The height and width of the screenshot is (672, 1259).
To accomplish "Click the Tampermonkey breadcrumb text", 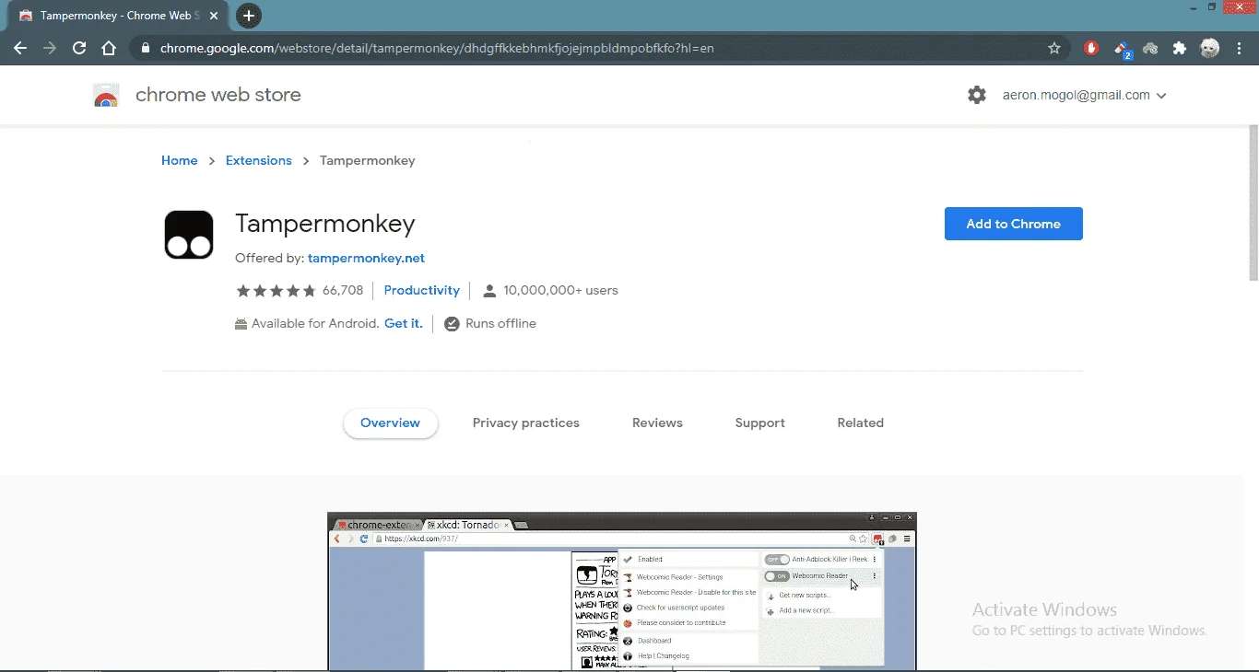I will pyautogui.click(x=368, y=160).
